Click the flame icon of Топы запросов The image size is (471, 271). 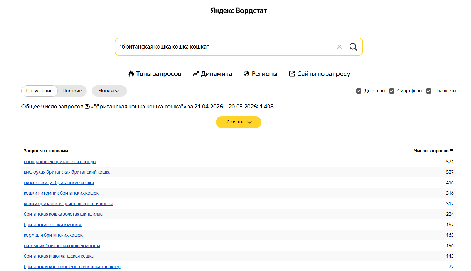(131, 74)
